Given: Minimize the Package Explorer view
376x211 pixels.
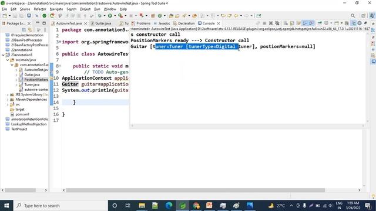Looking at the screenshot, I should click(x=38, y=23).
